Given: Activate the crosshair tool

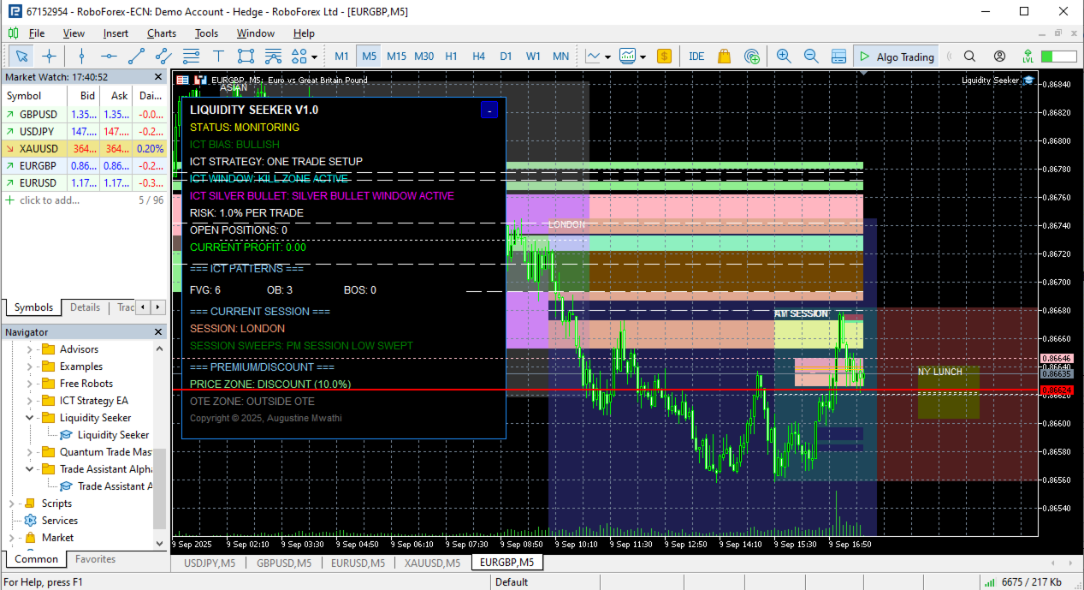Looking at the screenshot, I should coord(49,57).
